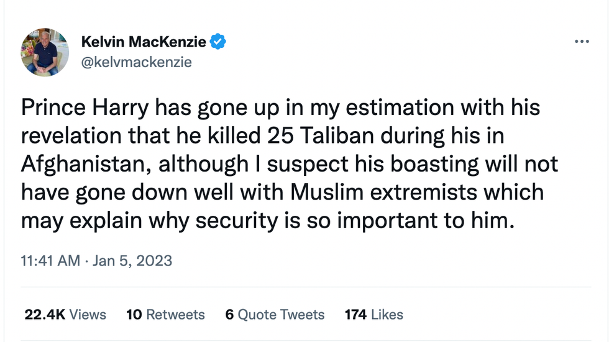Show the 174 Likes list
Viewport: 609px width, 342px height.
pyautogui.click(x=374, y=315)
